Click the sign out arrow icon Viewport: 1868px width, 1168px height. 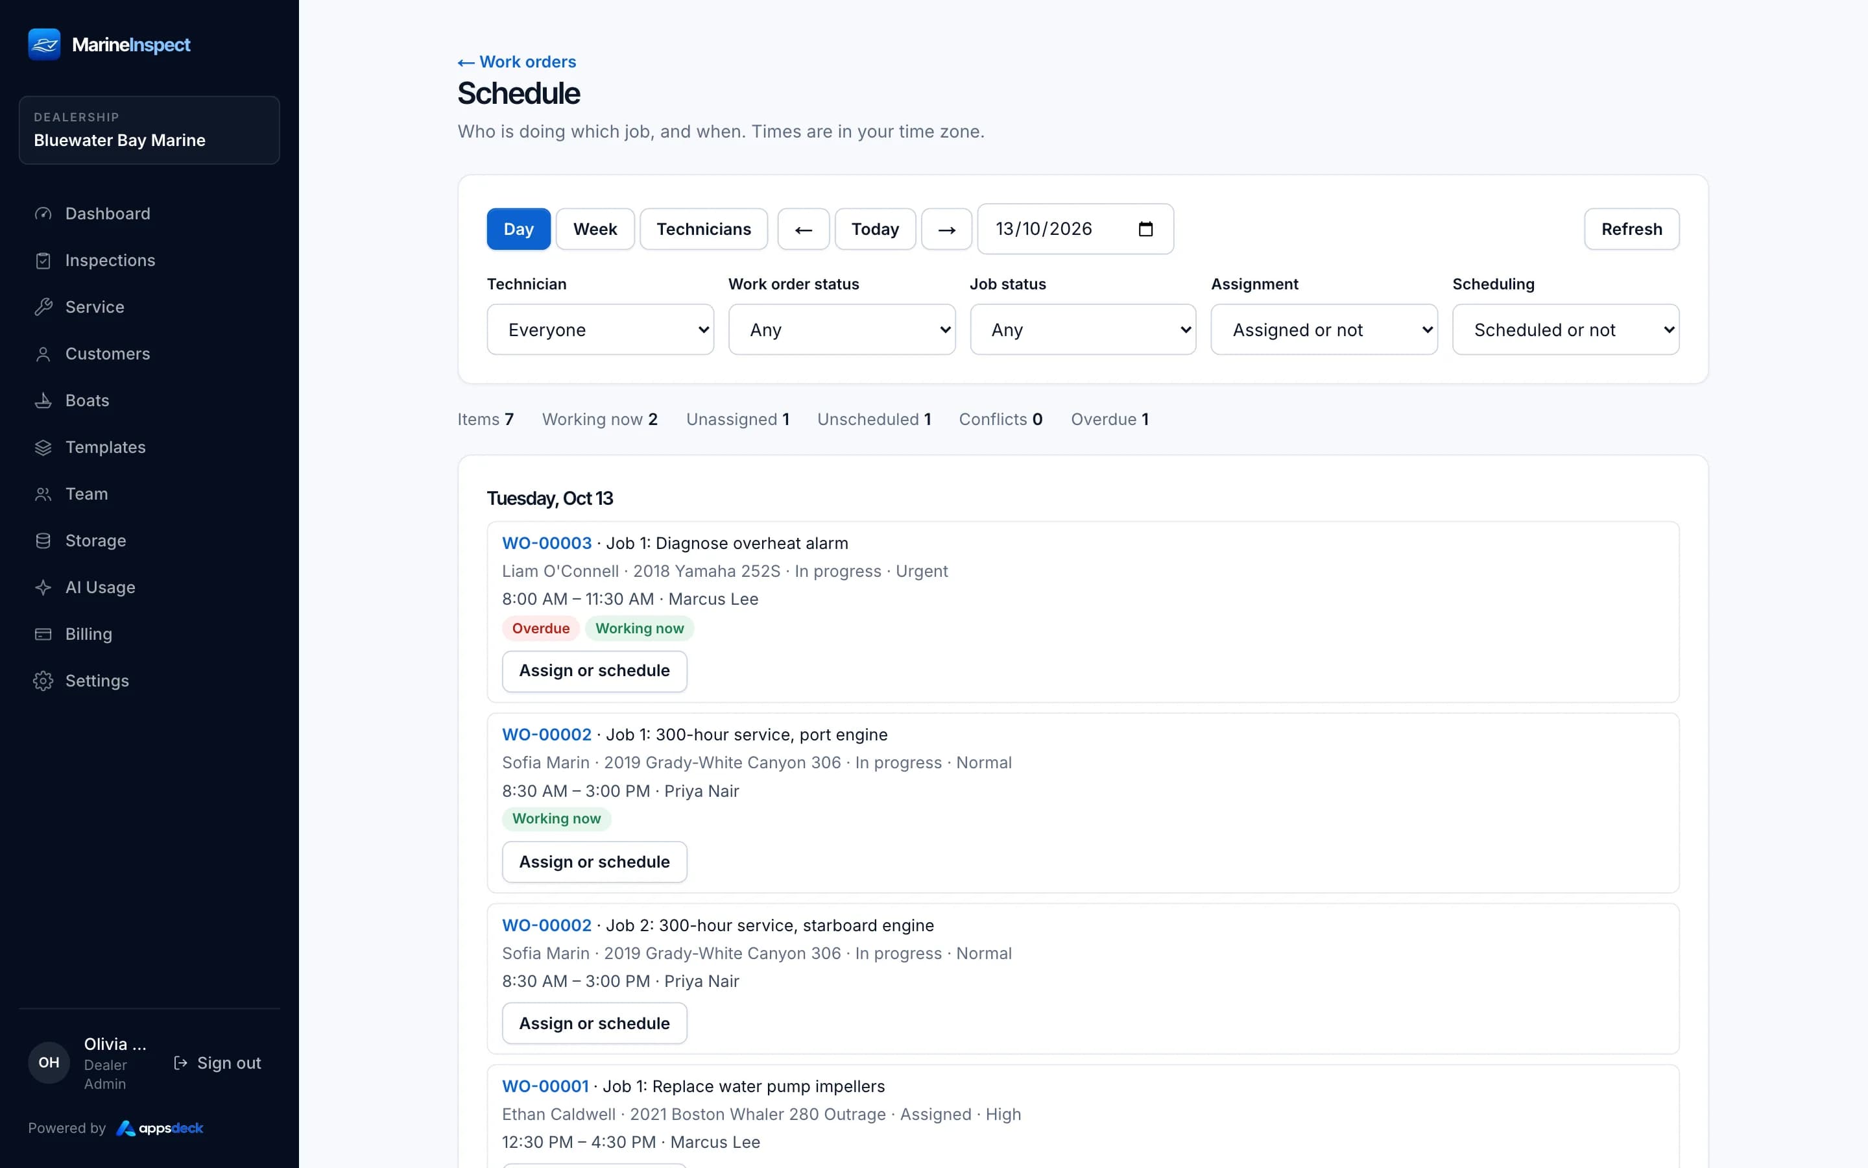coord(180,1063)
